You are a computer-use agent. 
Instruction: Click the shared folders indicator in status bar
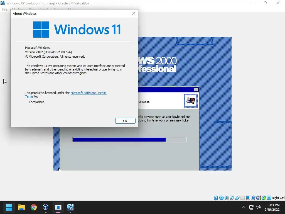pos(243,198)
